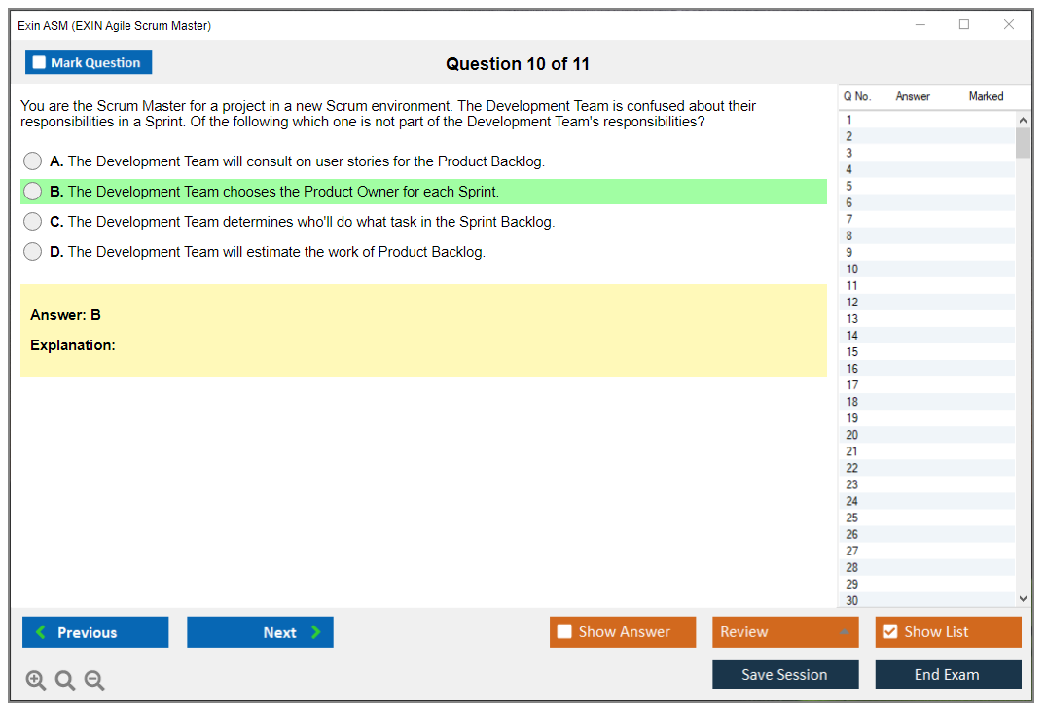Toggle the Mark Question checkbox
The height and width of the screenshot is (715, 1046).
(40, 62)
